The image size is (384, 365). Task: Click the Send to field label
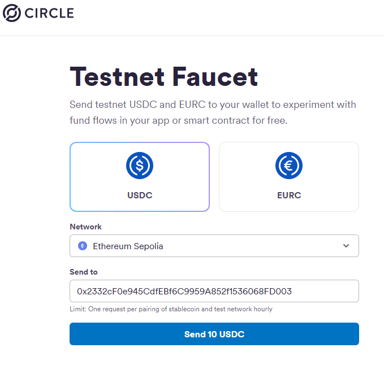click(84, 272)
